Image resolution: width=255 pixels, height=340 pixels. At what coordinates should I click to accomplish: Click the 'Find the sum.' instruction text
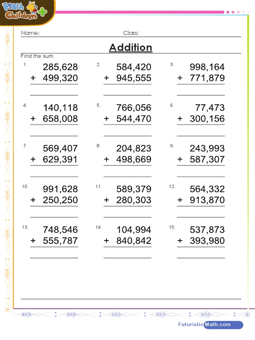click(x=38, y=56)
